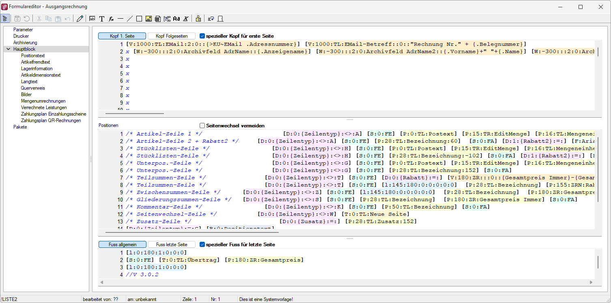
Task: Click the 'Fuss allgemein' button
Action: (122, 245)
